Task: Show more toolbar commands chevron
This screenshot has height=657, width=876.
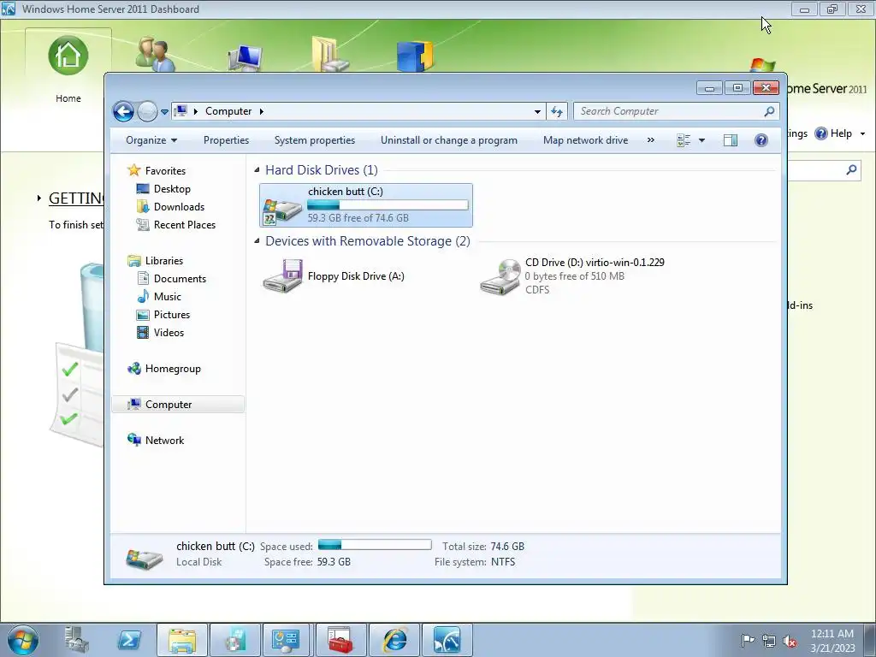Action: click(650, 140)
